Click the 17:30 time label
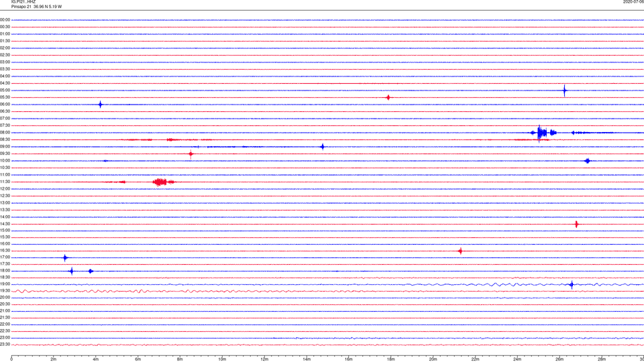 click(x=5, y=264)
